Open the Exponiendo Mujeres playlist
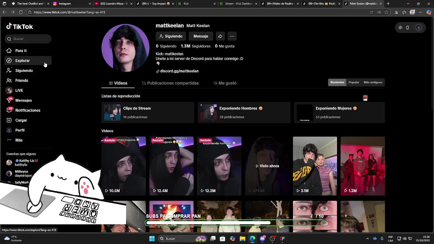 tap(339, 113)
